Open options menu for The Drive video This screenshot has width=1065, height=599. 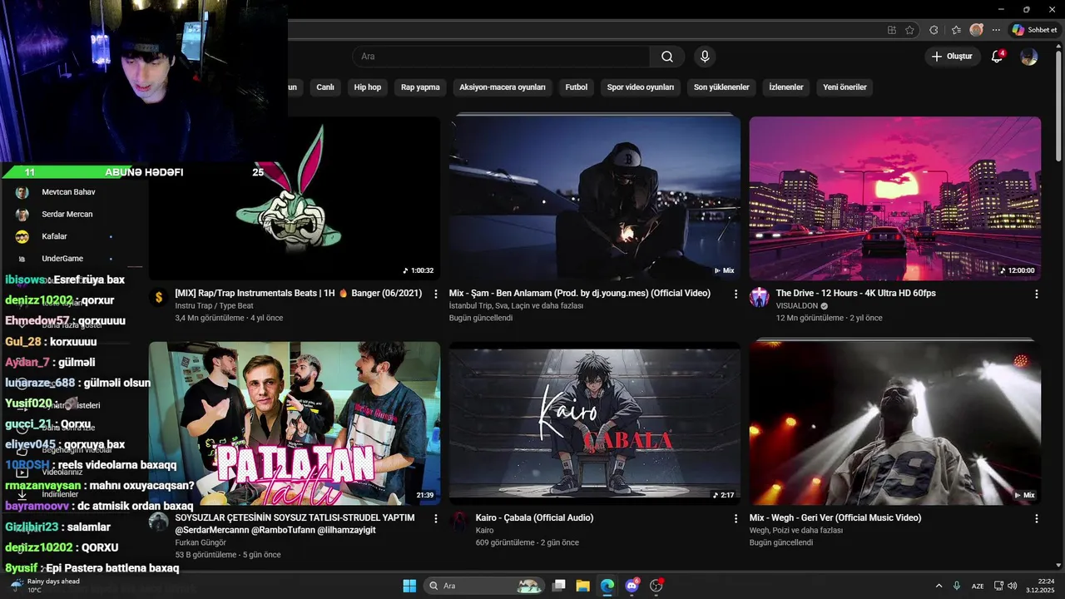[x=1036, y=294]
